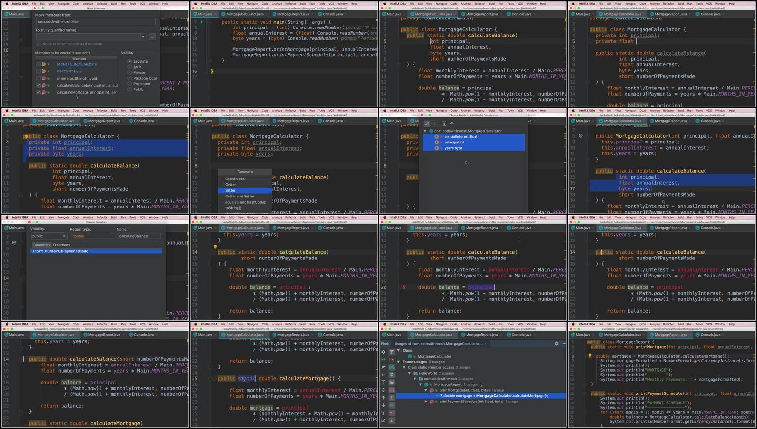The width and height of the screenshot is (757, 429).
Task: Collapse the printMortgage(int, float, byte) node
Action: 426,390
